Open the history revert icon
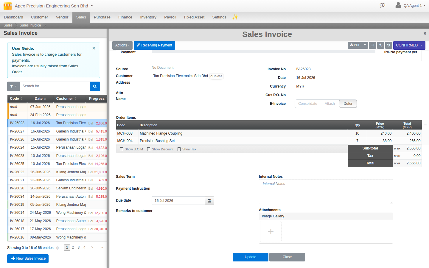429x268 pixels. (388, 45)
